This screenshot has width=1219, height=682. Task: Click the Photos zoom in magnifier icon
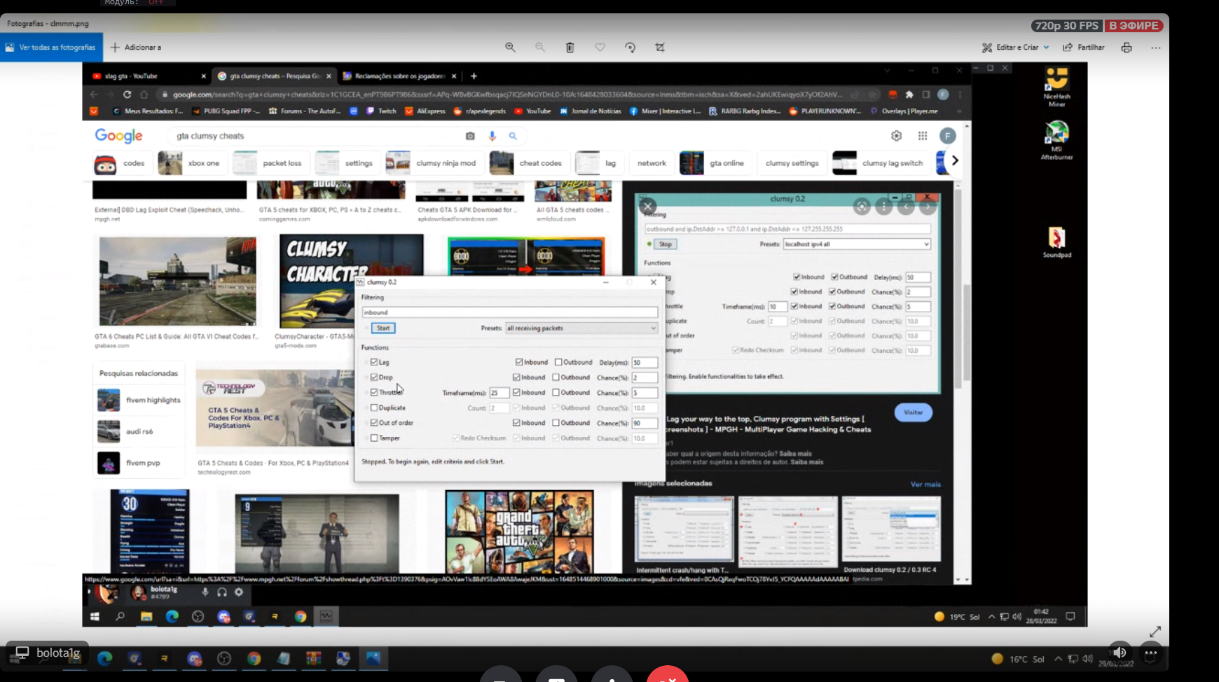point(510,48)
